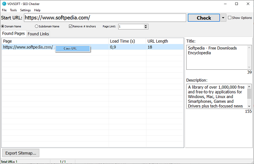Sort by Load Time (s) column header
254x164 pixels.
click(x=127, y=41)
